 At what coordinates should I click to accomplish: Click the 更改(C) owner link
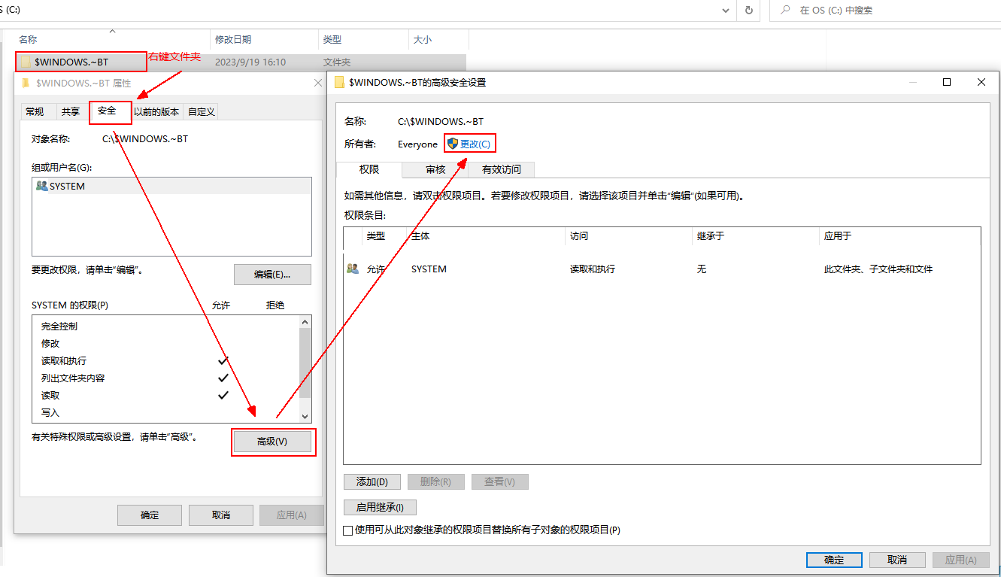point(475,144)
